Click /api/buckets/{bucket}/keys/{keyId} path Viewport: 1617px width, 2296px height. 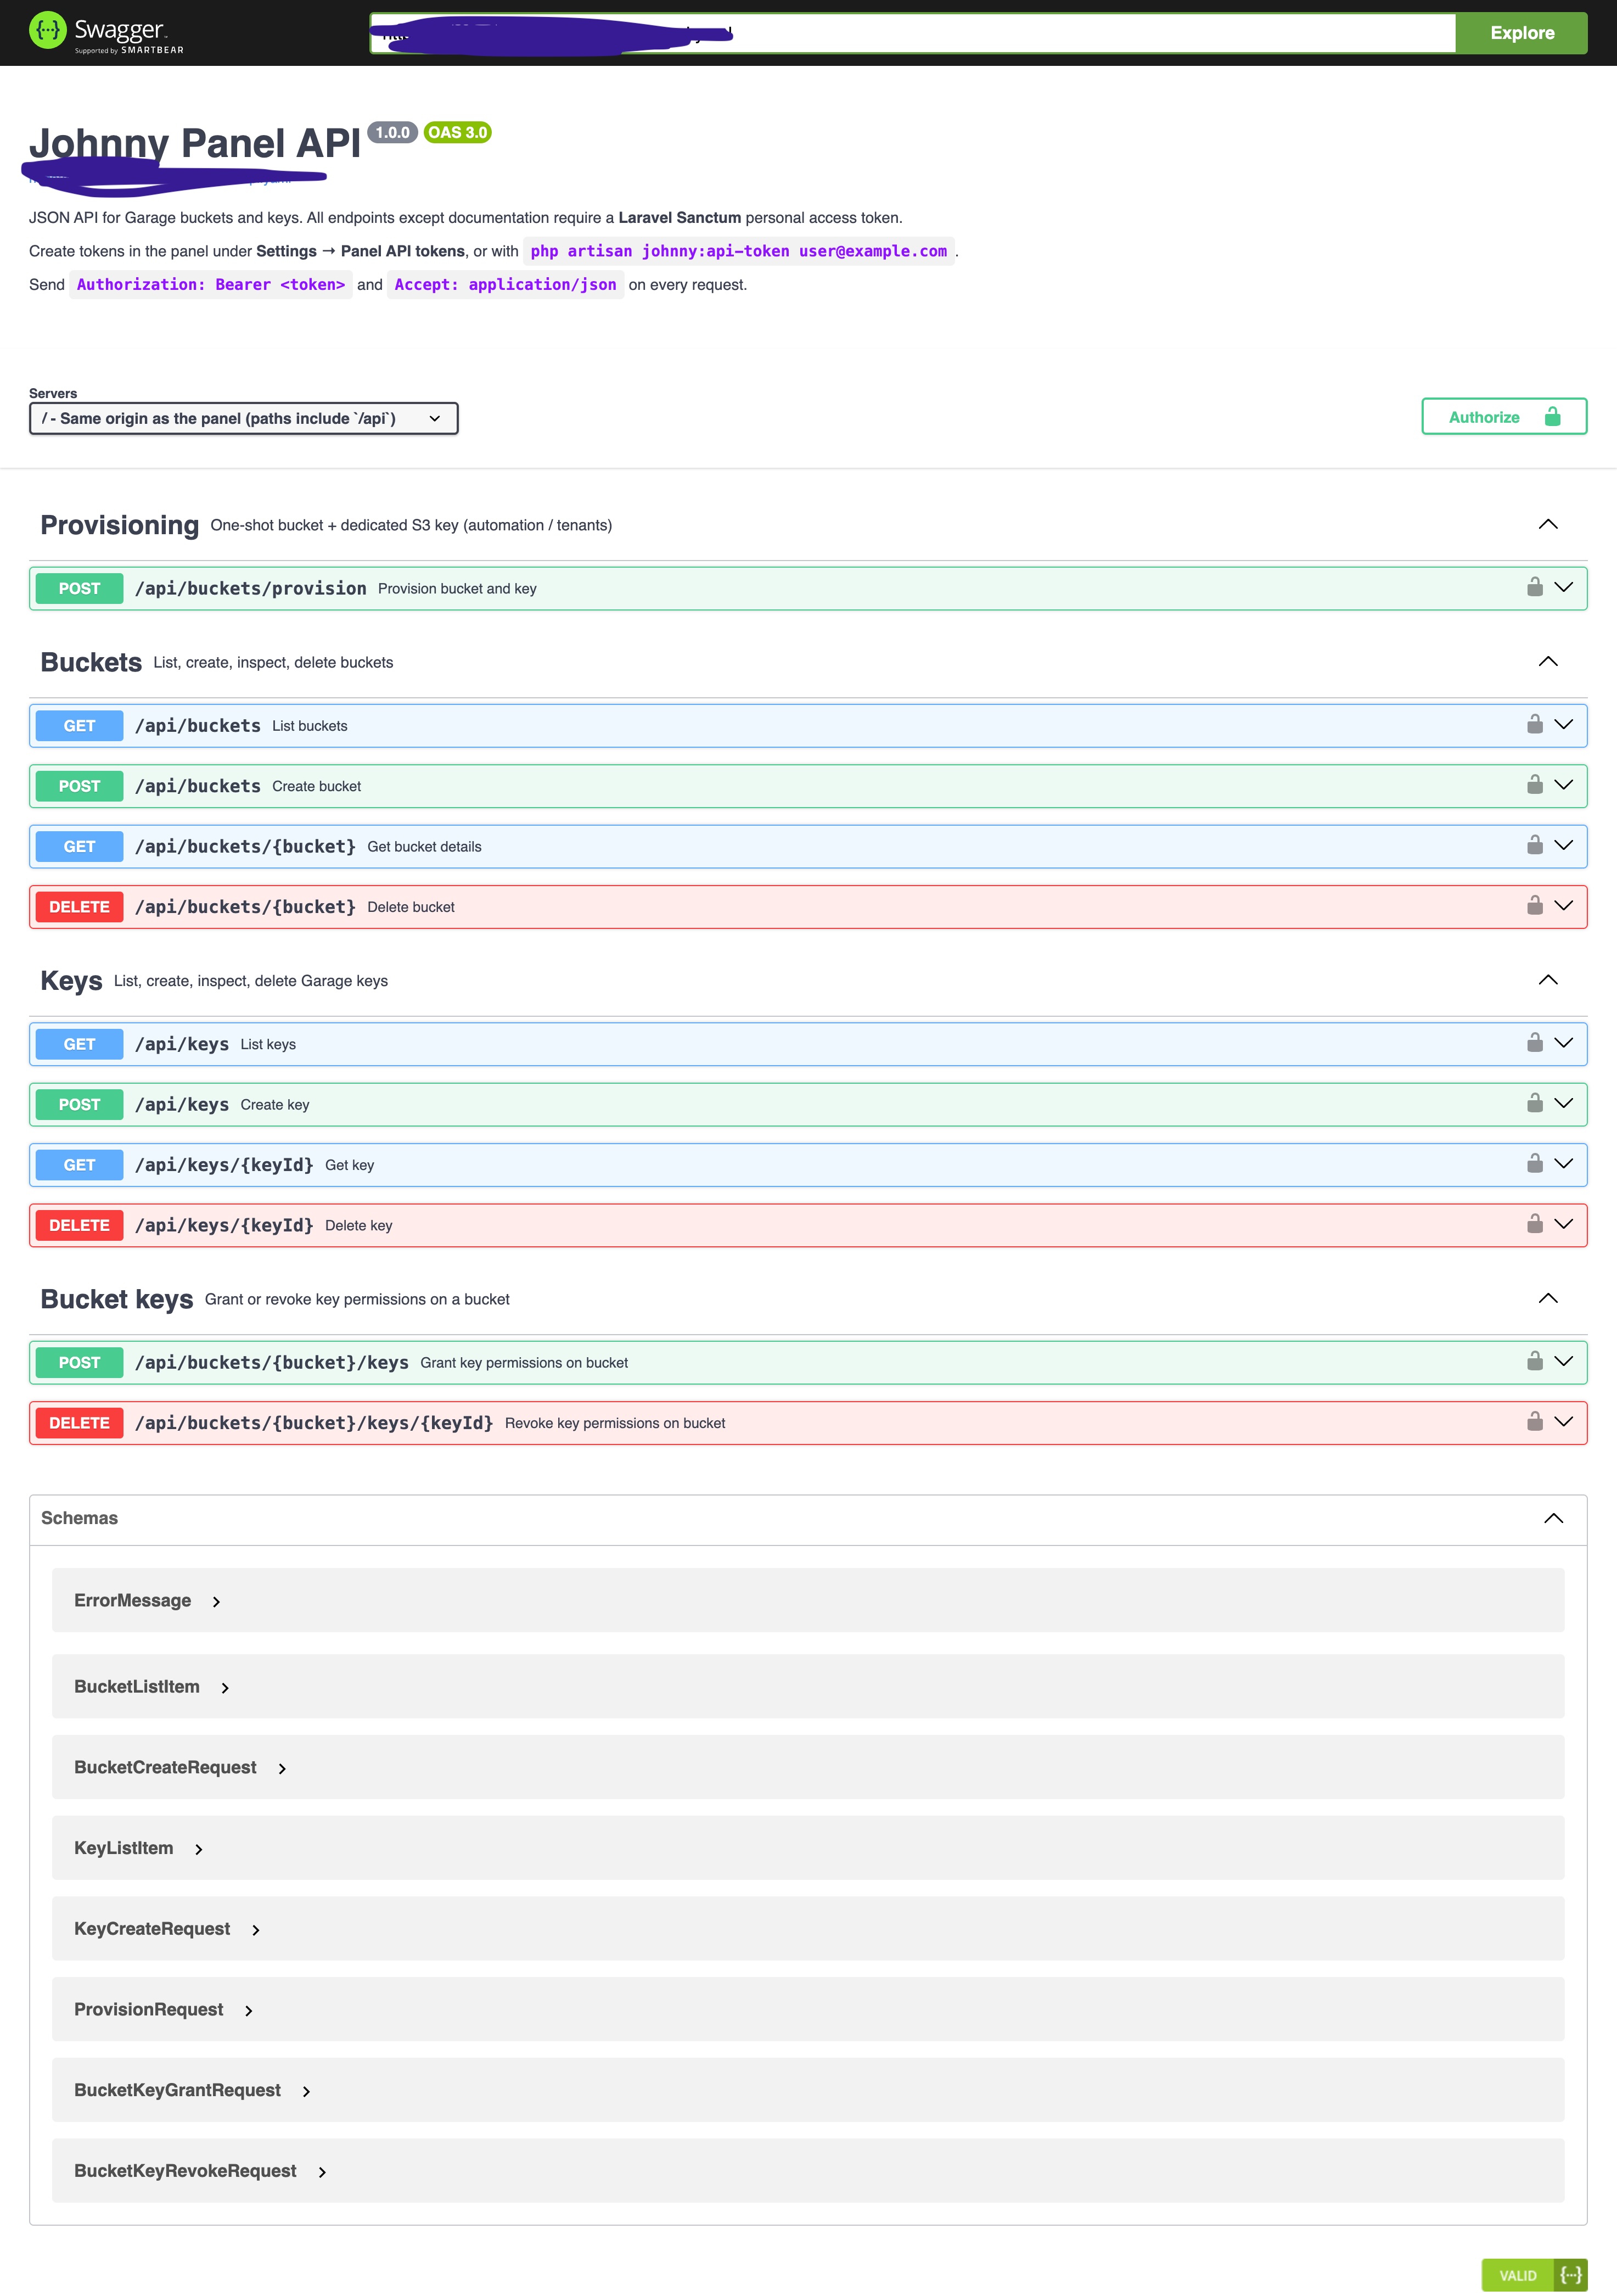tap(314, 1423)
